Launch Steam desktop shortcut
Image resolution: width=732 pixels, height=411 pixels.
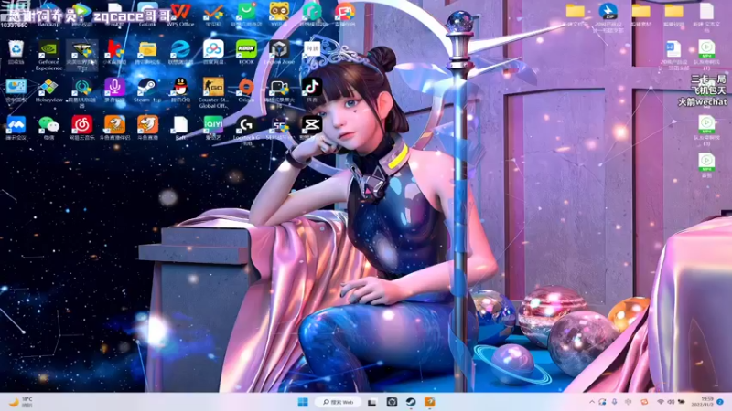click(147, 88)
